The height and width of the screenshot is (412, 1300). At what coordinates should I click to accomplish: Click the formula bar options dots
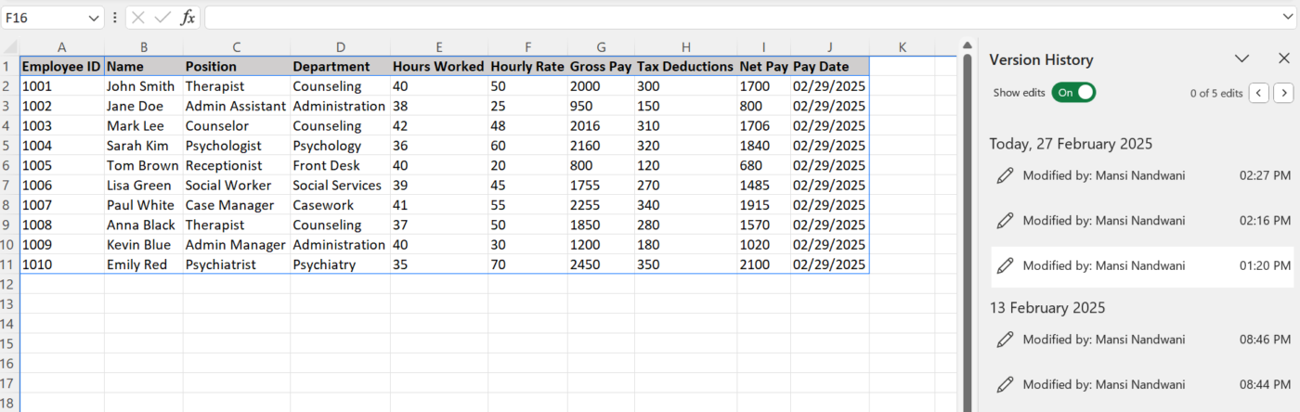(x=114, y=18)
